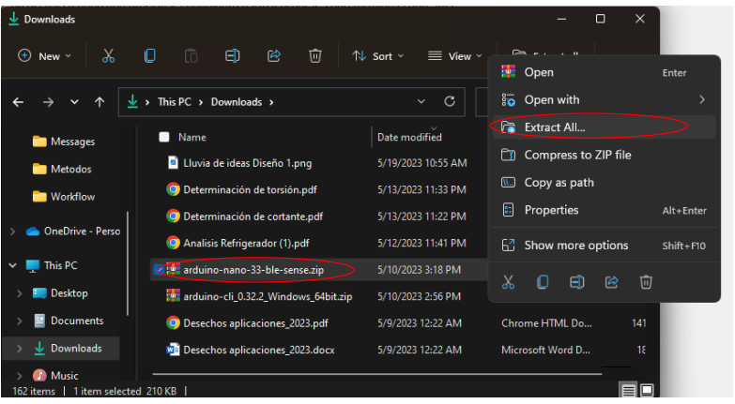
Task: Select Copy as path menu entry
Action: [559, 183]
